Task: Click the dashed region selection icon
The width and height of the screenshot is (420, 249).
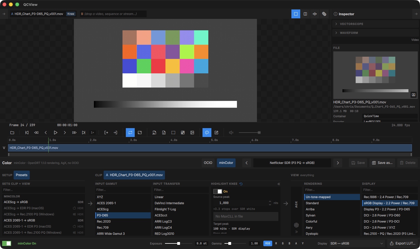Action: coord(173,133)
